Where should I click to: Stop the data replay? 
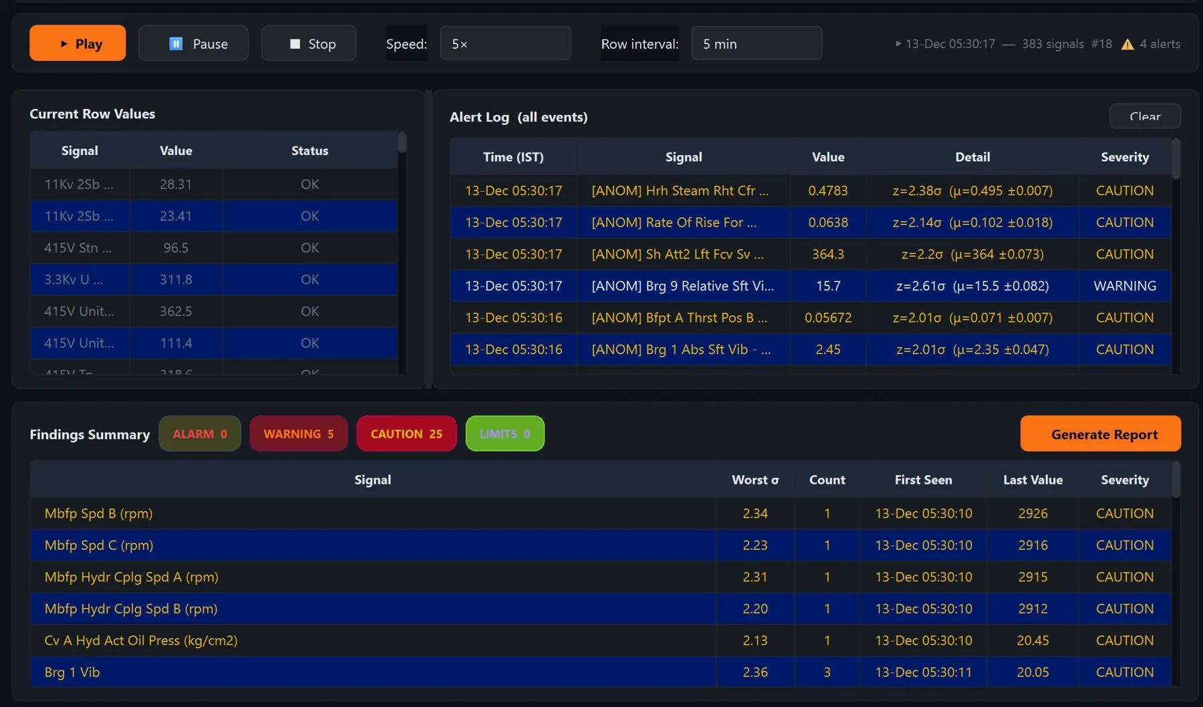point(309,43)
